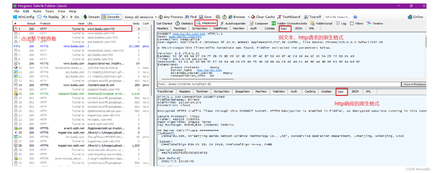Toggle the Decode button
The width and height of the screenshot is (435, 173).
(x=111, y=17)
